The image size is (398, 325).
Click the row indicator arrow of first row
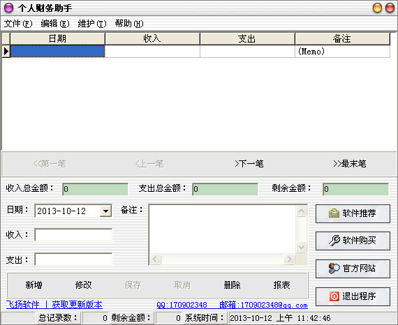[x=6, y=52]
